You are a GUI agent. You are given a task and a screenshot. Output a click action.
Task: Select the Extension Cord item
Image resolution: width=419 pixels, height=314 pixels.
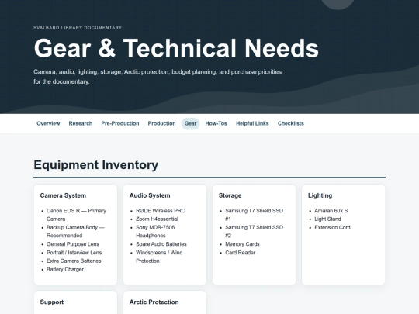coord(332,227)
